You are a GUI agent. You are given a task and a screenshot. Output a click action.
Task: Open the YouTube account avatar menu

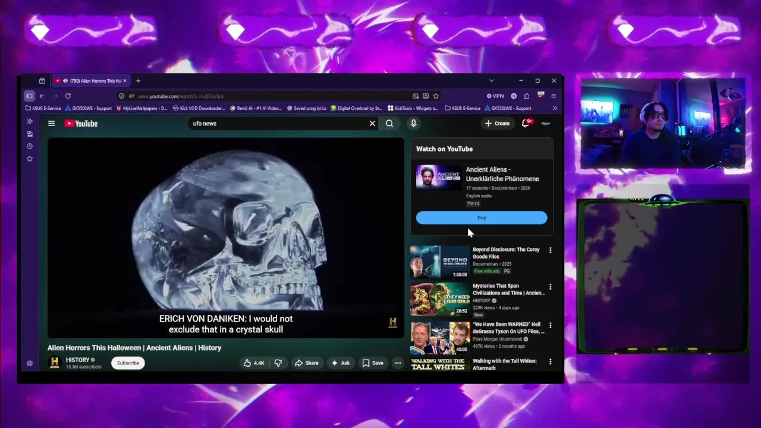coord(546,124)
